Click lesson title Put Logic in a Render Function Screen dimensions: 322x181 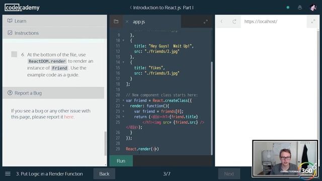[x=49, y=174]
